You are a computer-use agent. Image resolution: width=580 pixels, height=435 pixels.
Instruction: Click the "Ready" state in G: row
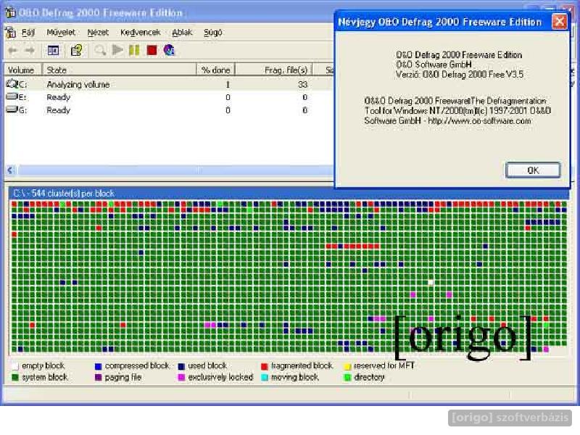pos(59,110)
